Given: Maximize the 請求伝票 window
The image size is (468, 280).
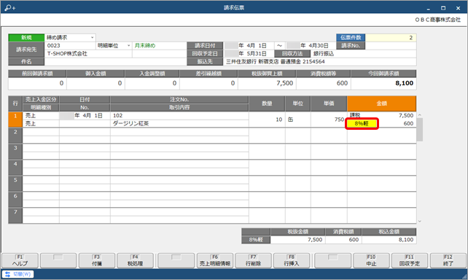Looking at the screenshot, I should tap(443, 8).
